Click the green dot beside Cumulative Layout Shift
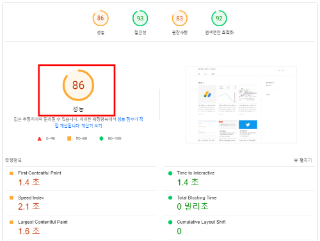320x241 pixels. click(x=170, y=222)
